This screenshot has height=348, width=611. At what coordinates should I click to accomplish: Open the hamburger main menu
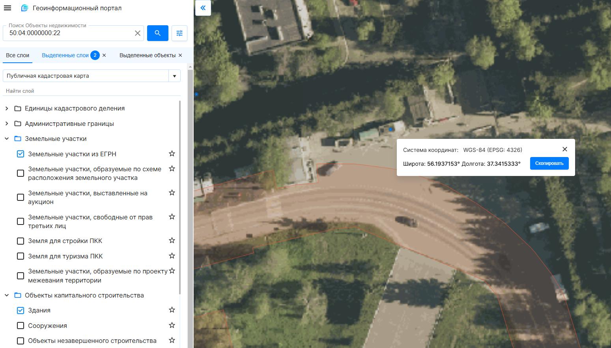pyautogui.click(x=7, y=8)
